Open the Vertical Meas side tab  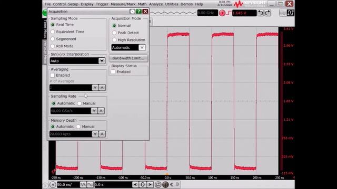pos(45,52)
